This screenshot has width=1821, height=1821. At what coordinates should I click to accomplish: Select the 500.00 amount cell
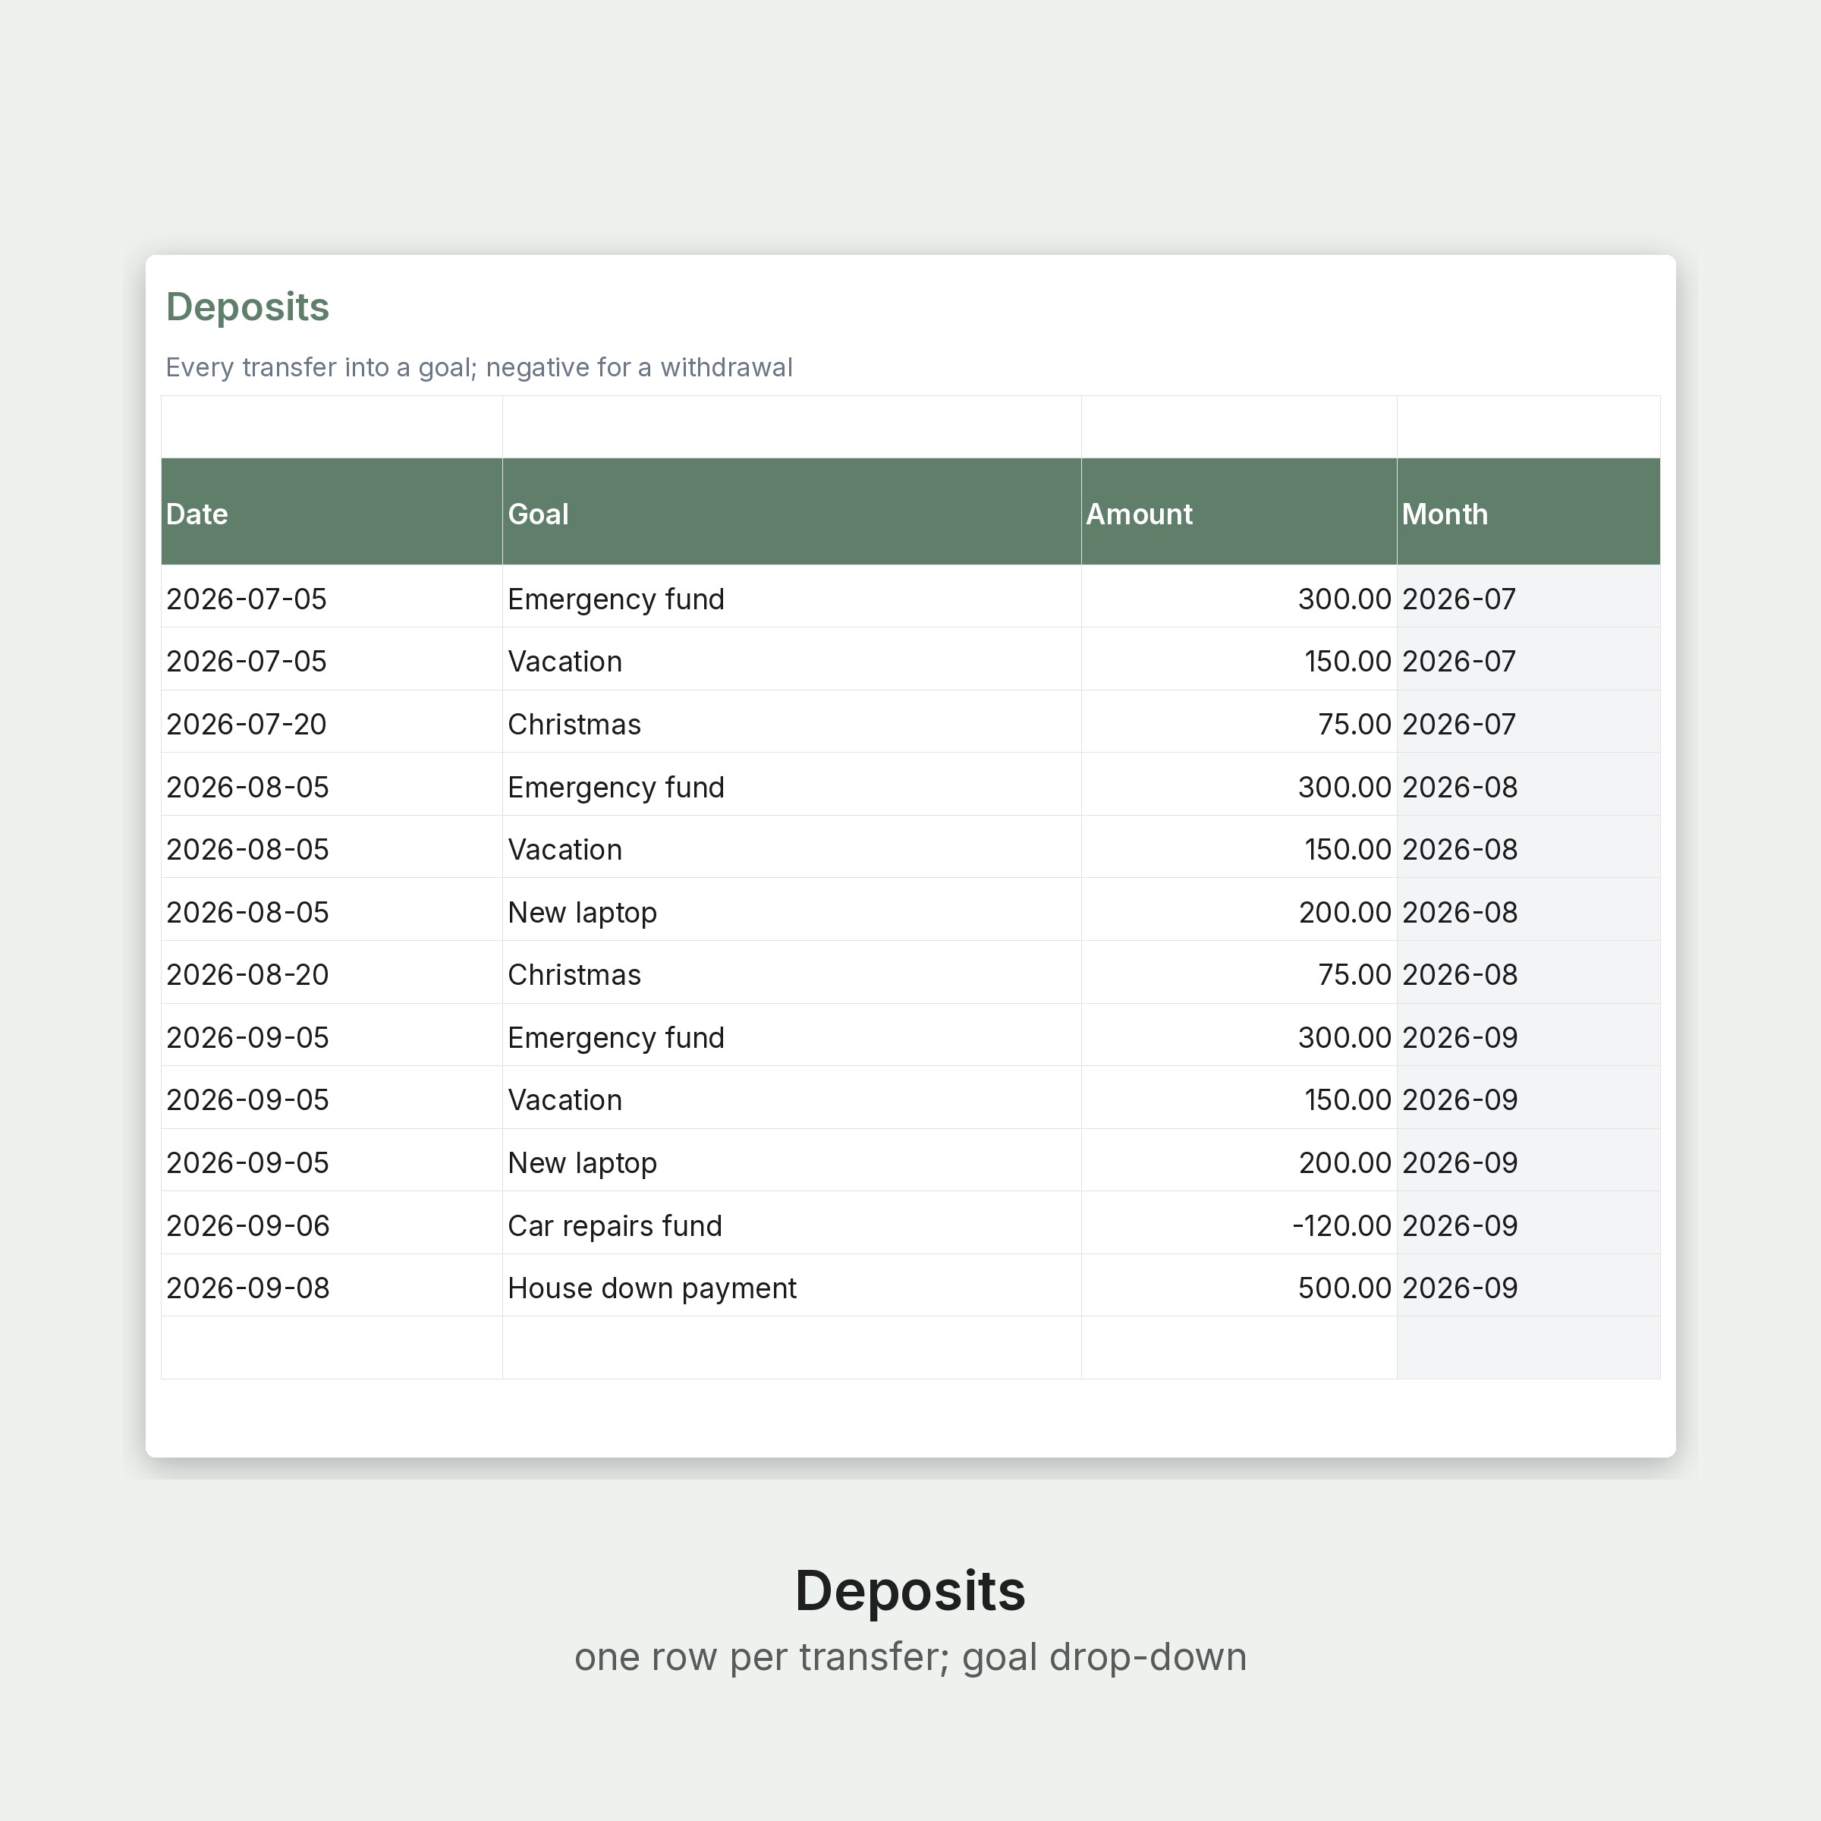[1240, 1285]
